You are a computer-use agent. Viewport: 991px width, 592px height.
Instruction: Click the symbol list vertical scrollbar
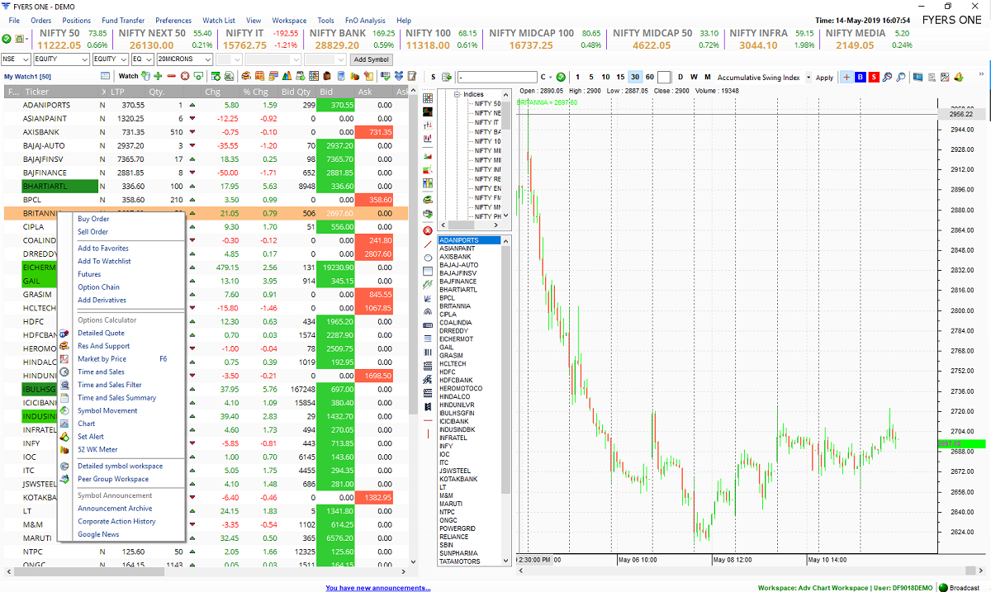click(507, 400)
